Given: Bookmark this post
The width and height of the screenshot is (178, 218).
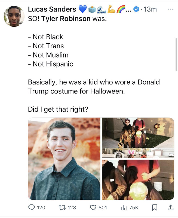Looking at the screenshot, I should tap(155, 208).
